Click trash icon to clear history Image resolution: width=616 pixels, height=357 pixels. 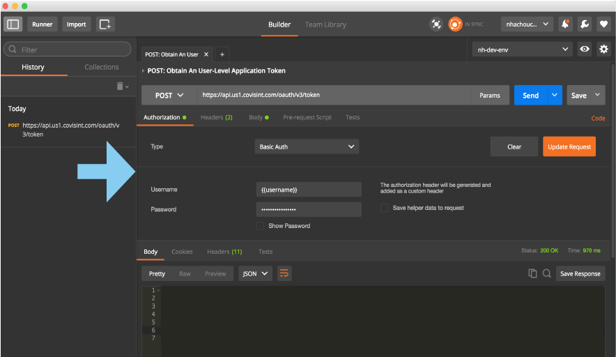(x=121, y=86)
